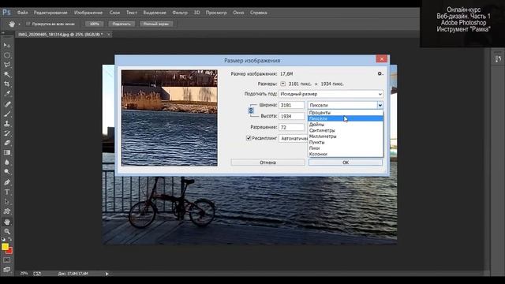Select the Blur tool
Viewport: 505px width, 284px height.
7,163
